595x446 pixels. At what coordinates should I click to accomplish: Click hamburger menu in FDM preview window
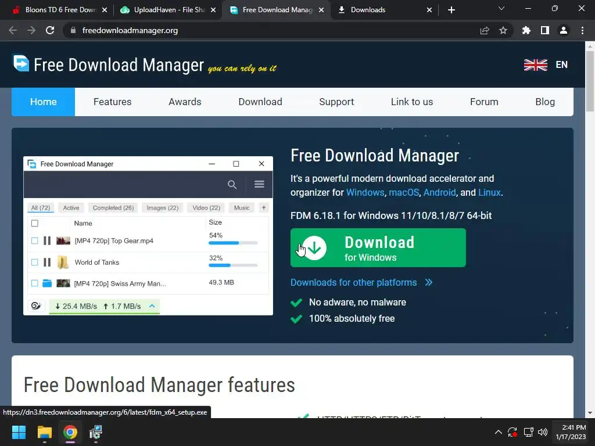point(259,184)
